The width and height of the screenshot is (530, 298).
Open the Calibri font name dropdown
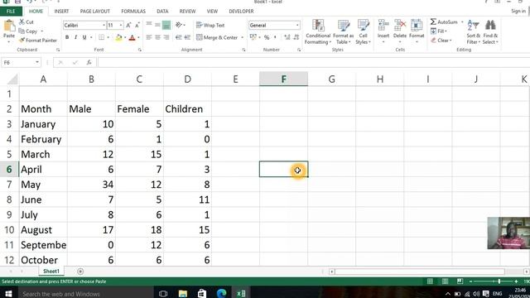(104, 26)
